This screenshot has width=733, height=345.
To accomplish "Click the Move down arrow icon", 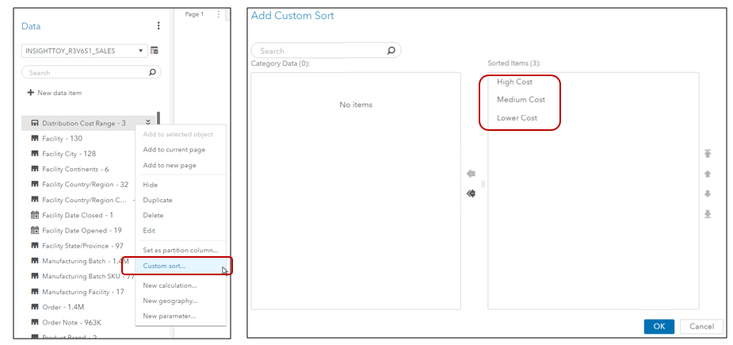I will [707, 194].
